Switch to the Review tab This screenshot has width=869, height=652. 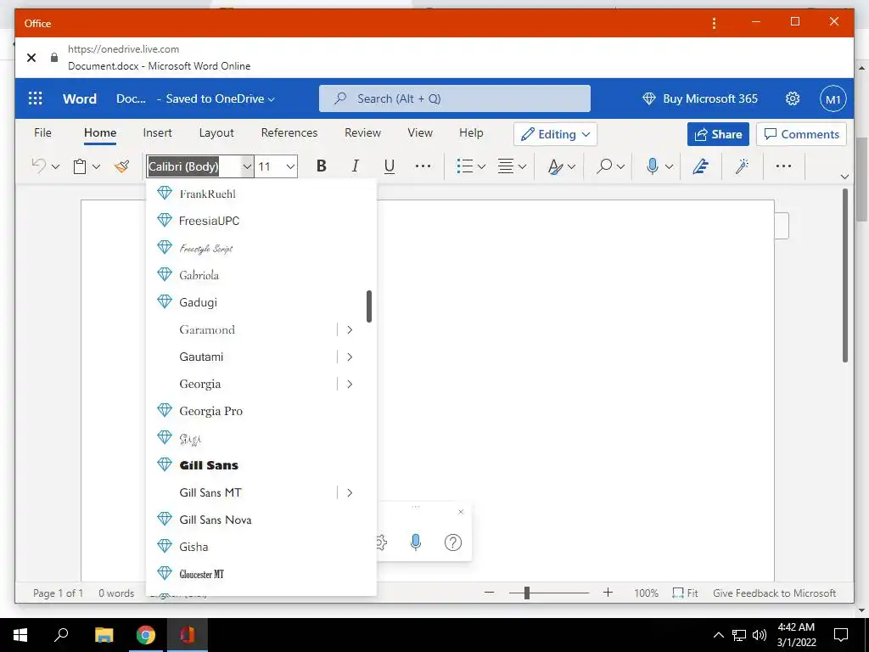362,132
